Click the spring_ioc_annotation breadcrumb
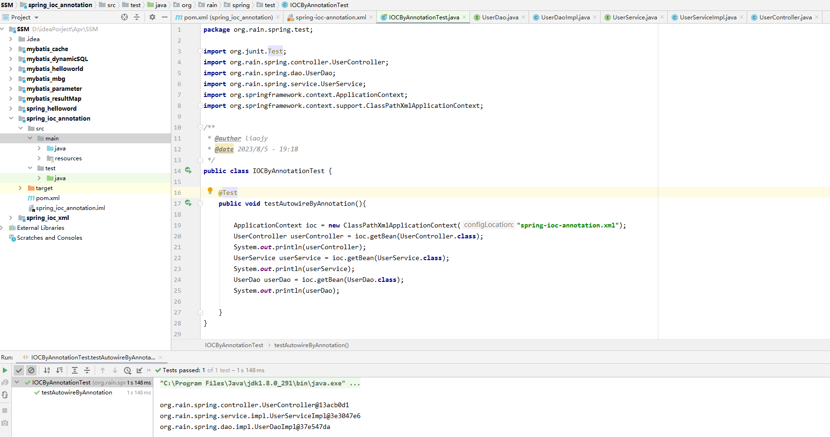This screenshot has height=437, width=830. coord(56,5)
